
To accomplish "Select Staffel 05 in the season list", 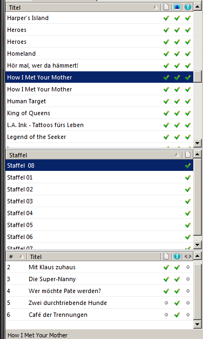I will [99, 225].
